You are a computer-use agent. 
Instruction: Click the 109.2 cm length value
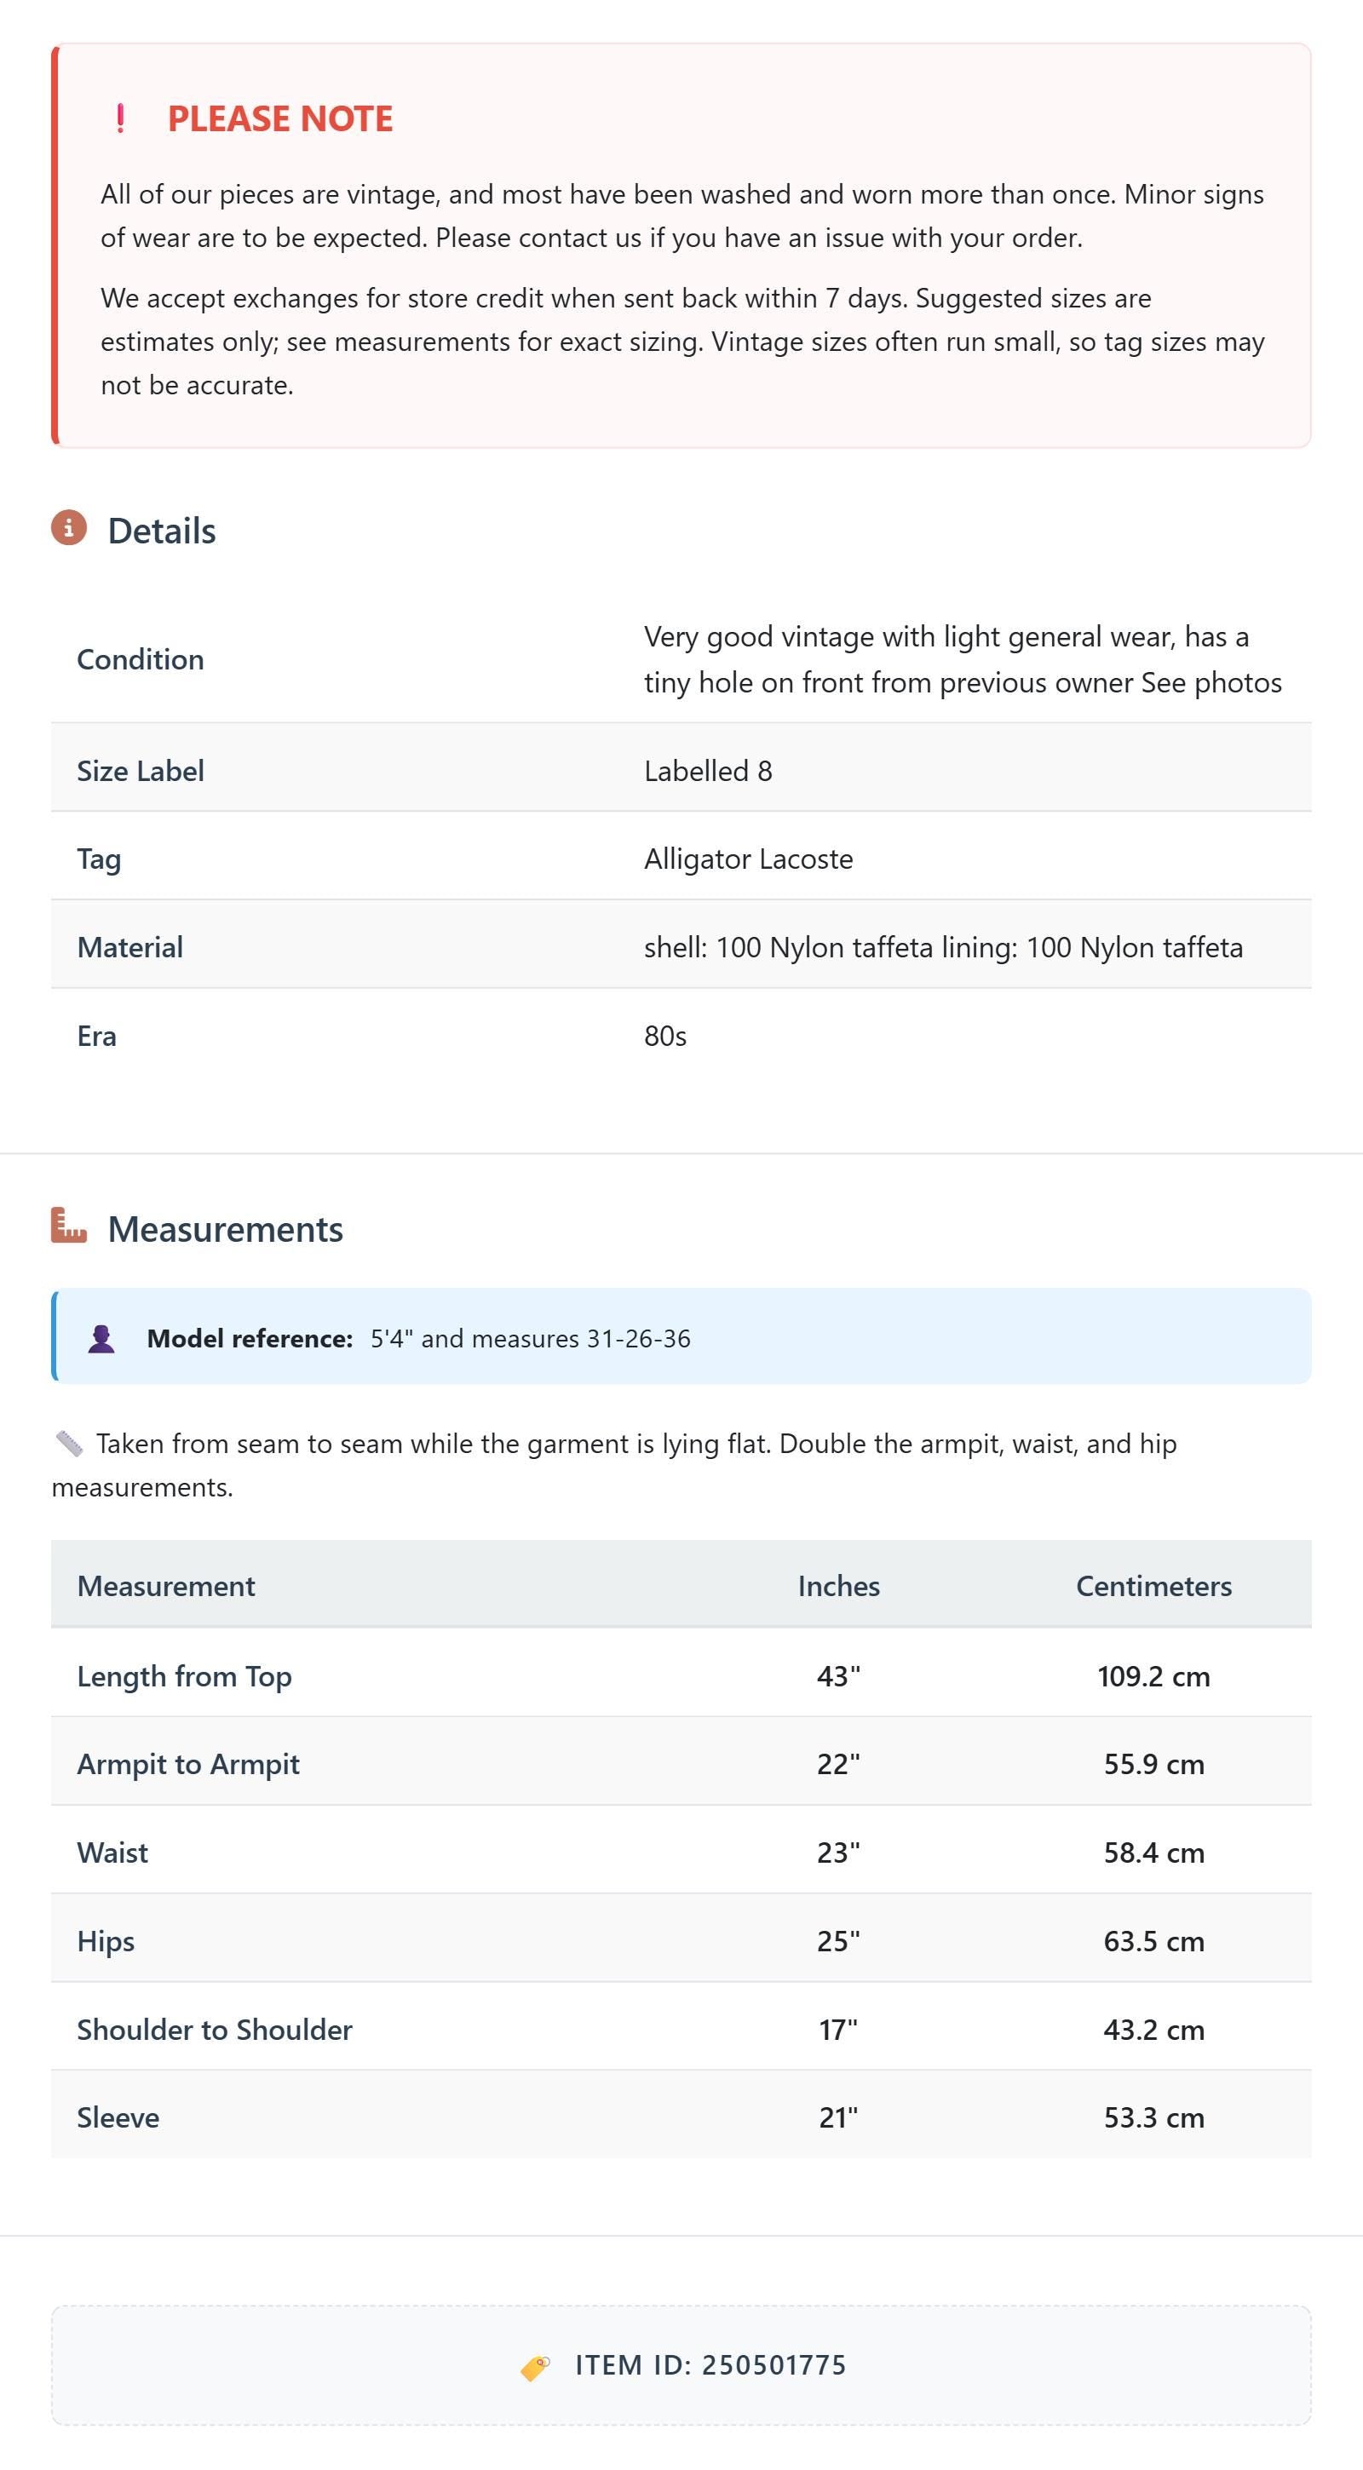tap(1154, 1676)
